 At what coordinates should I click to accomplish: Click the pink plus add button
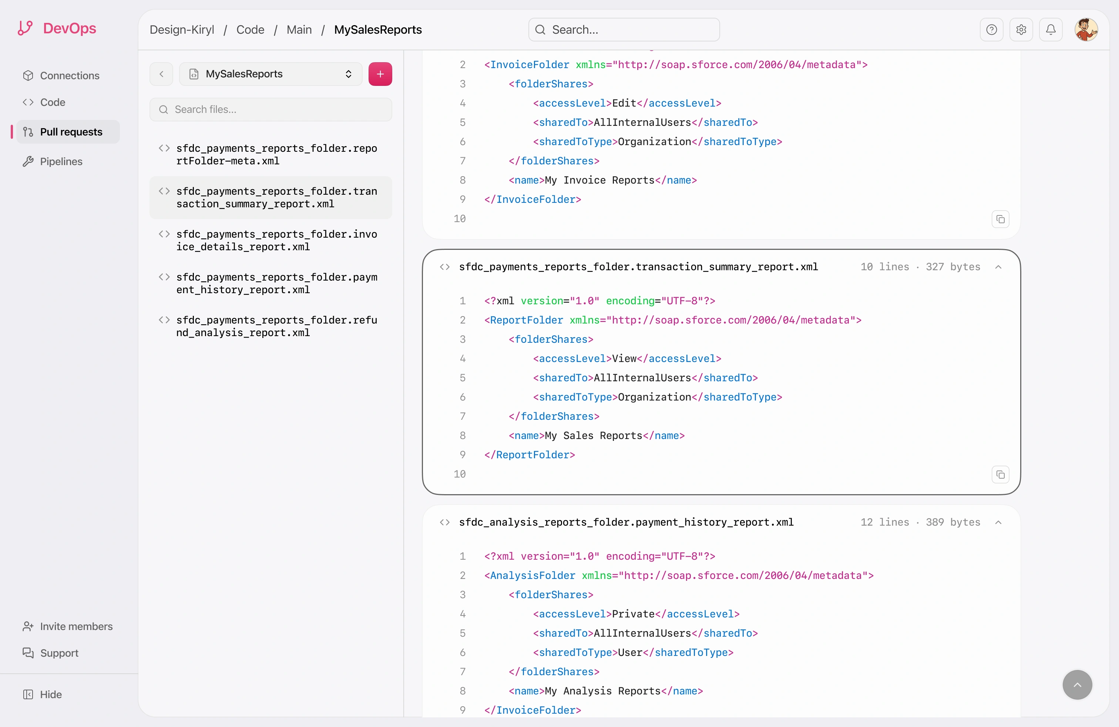pyautogui.click(x=380, y=74)
